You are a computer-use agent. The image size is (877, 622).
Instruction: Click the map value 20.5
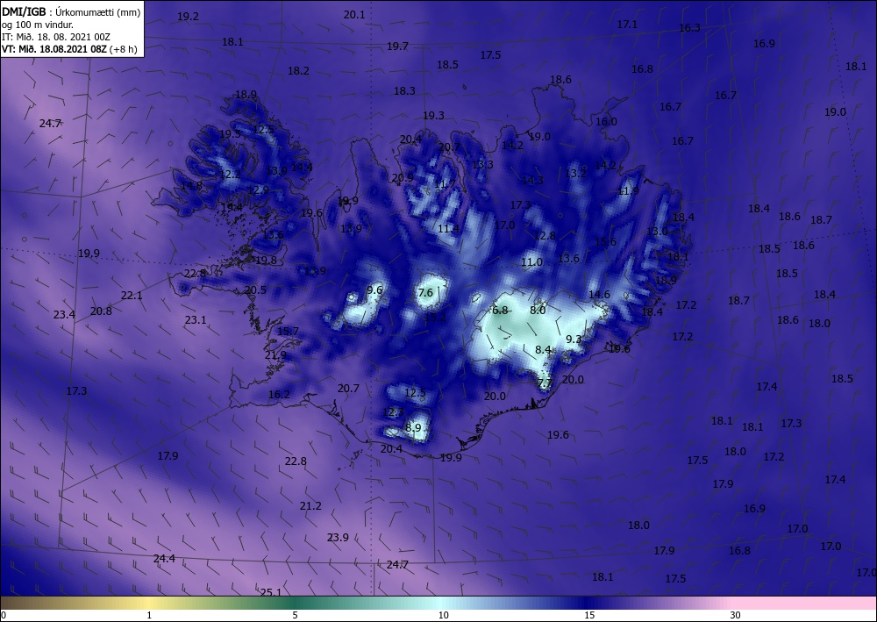(x=255, y=290)
